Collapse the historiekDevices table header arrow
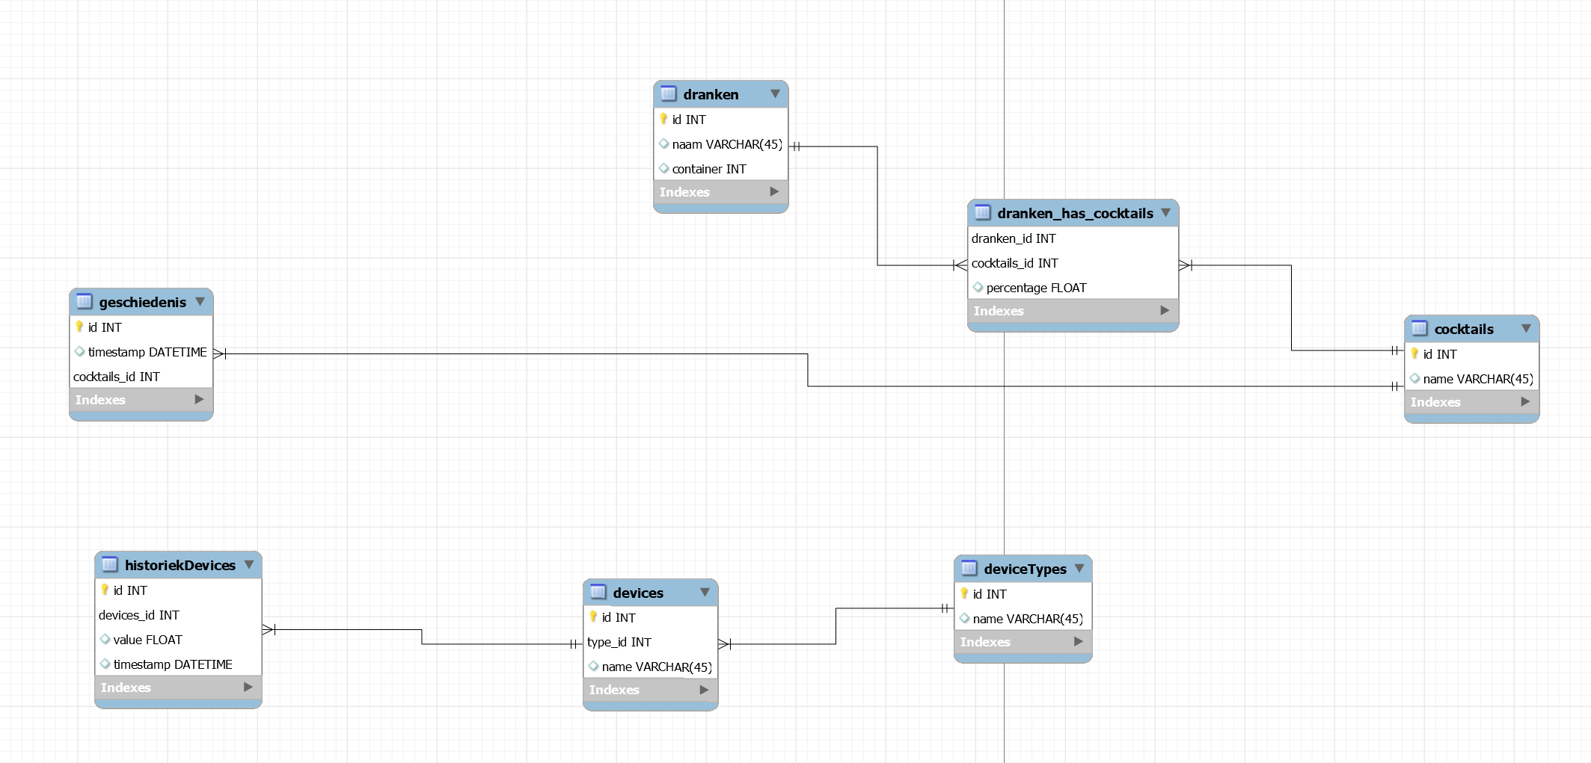This screenshot has height=763, width=1591. pyautogui.click(x=248, y=565)
